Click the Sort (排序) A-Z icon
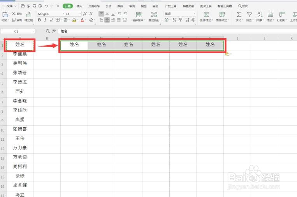Image resolution: width=297 pixels, height=197 pixels. [x=260, y=14]
